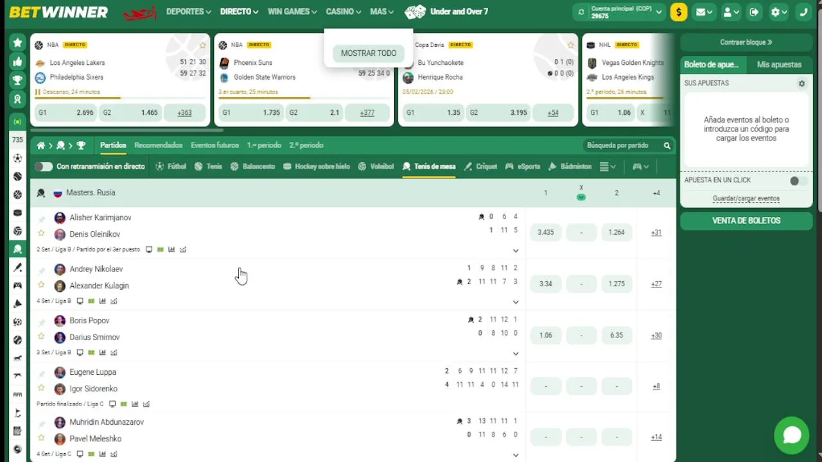Click the gamepad esports sidebar icon
Viewport: 822px width, 462px height.
coord(17,286)
